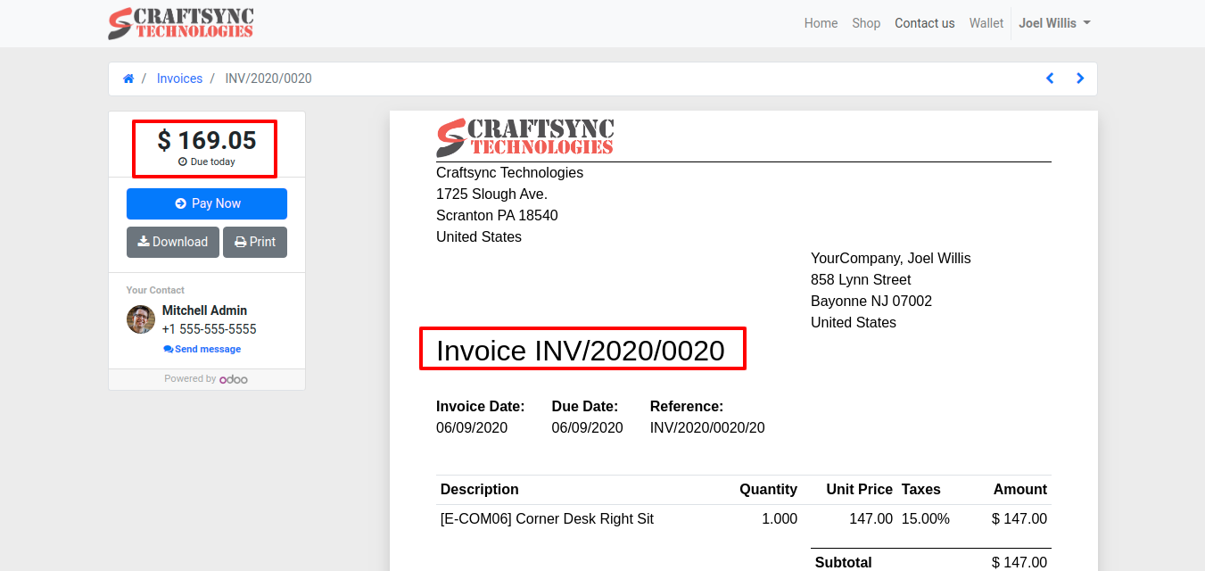The image size is (1205, 571).
Task: Navigate to Contact us page
Action: click(924, 23)
